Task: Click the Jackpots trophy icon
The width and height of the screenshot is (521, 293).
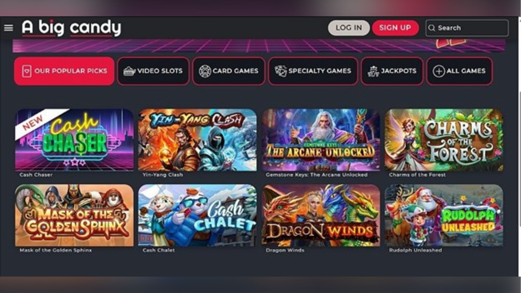Action: click(x=373, y=71)
